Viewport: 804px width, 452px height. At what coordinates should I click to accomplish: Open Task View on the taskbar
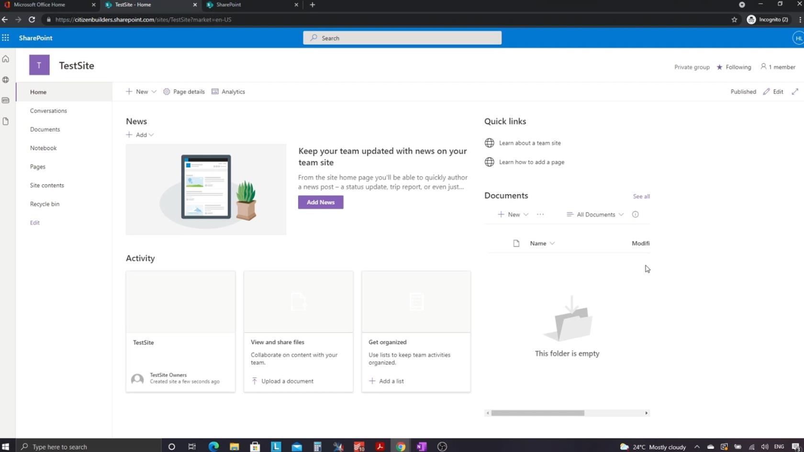192,447
